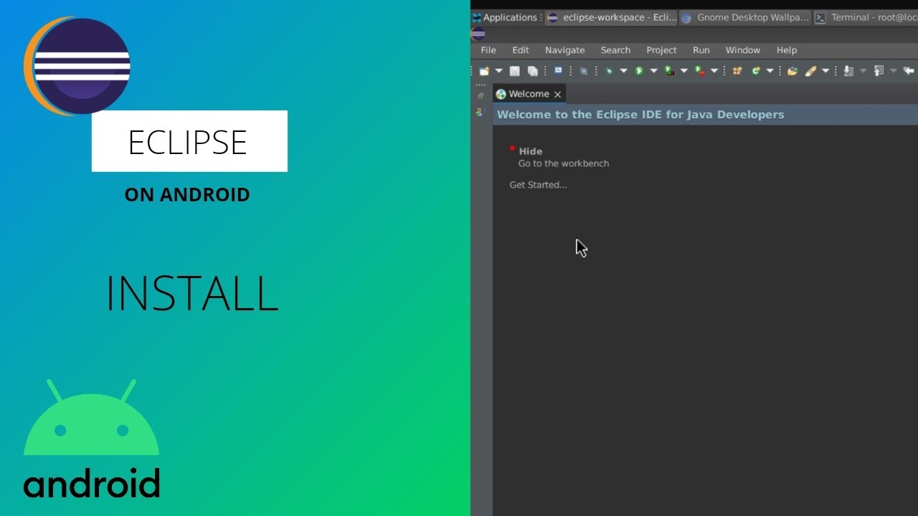
Task: Open the Search menu
Action: coord(615,50)
